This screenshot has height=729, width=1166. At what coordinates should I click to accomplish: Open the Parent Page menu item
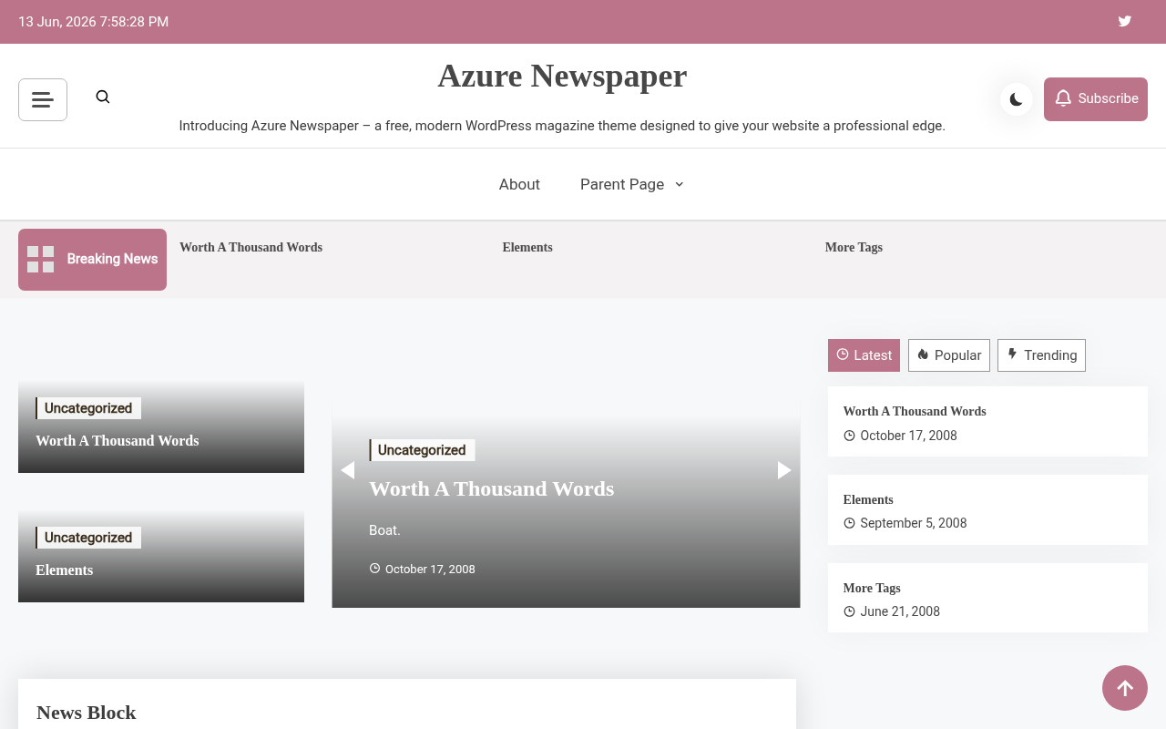coord(622,184)
